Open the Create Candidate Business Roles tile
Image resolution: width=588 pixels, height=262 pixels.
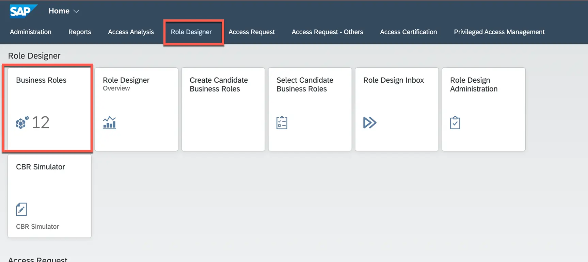223,109
